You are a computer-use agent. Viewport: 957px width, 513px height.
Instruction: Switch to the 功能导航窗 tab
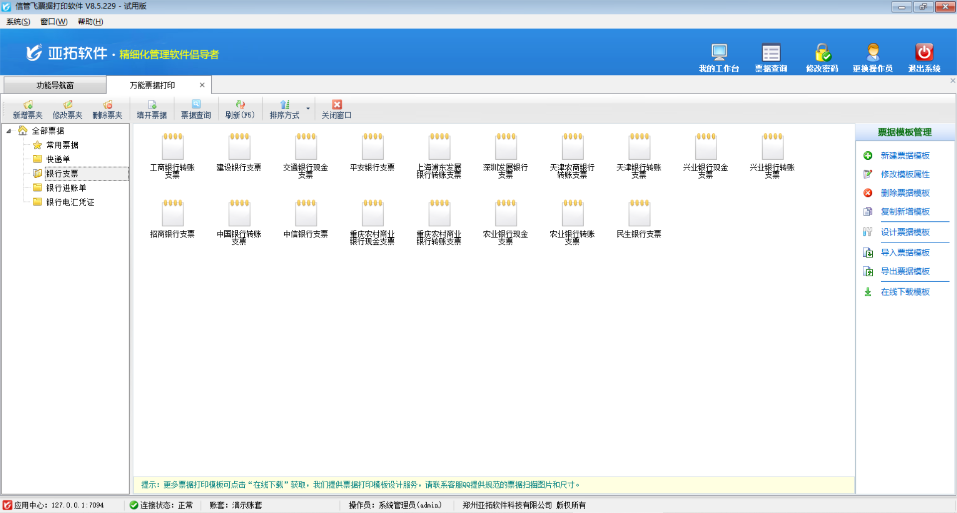(55, 85)
